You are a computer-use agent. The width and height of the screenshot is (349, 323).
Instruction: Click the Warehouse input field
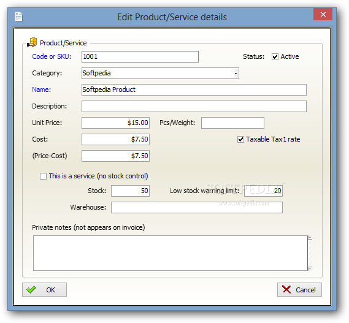pos(197,207)
